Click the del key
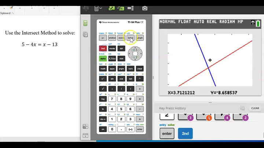The image size is (264, 148). [x=121, y=48]
